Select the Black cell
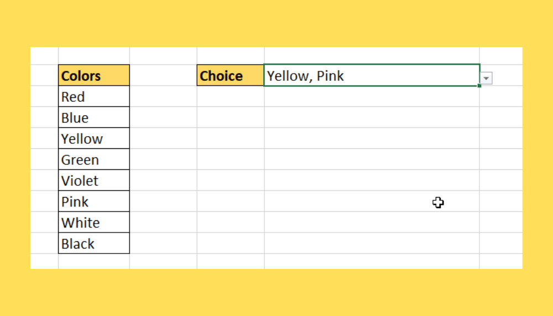The height and width of the screenshot is (316, 553). [94, 243]
